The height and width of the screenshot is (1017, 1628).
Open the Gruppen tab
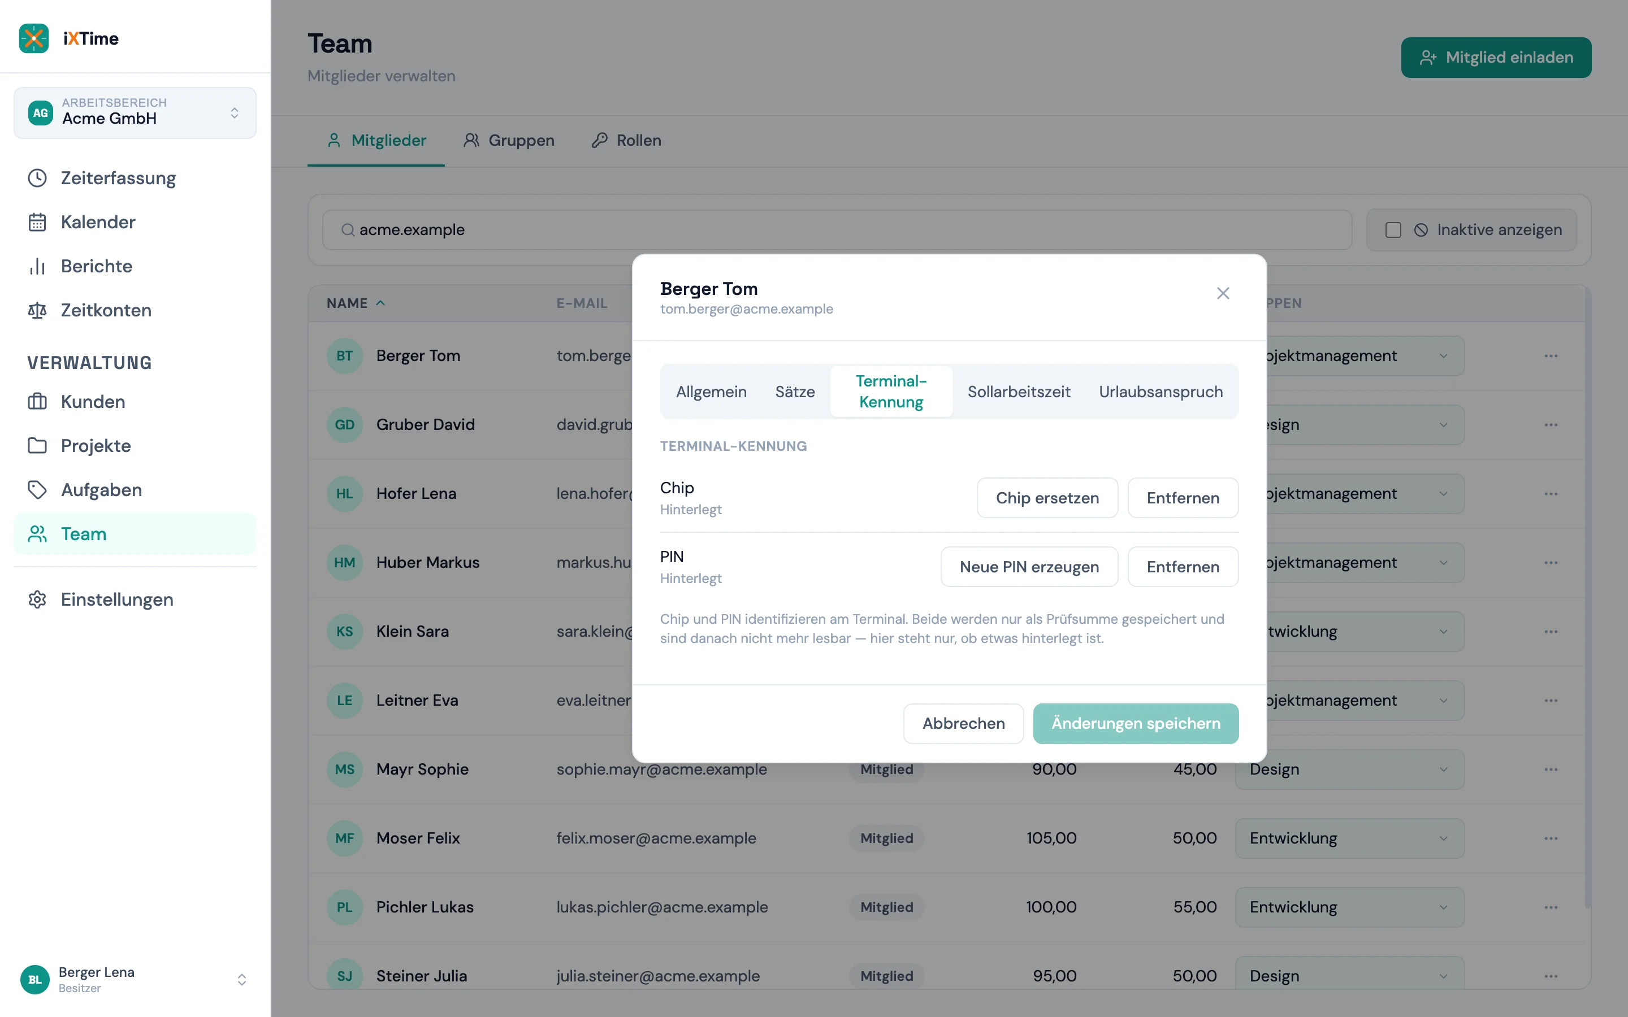pyautogui.click(x=509, y=141)
